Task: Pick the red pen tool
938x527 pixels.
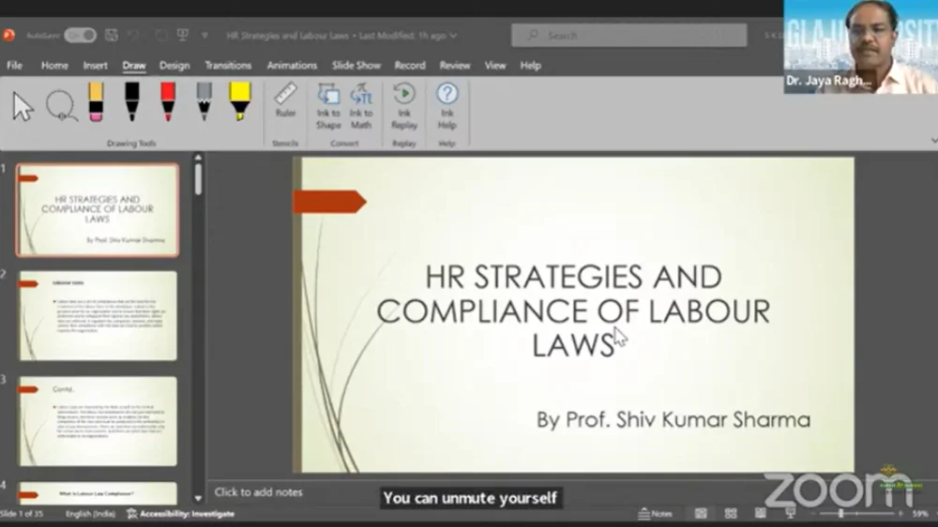Action: 168,101
